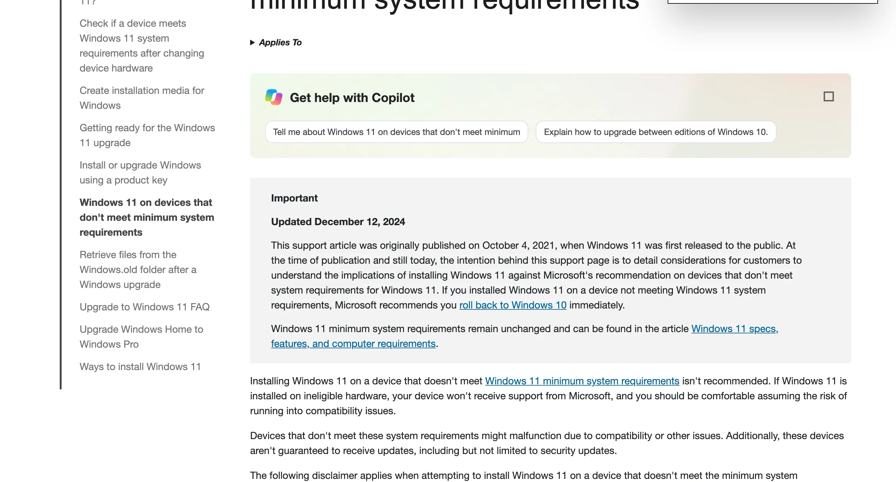Go to 'Create installation media for Windows'
896x482 pixels.
[142, 98]
